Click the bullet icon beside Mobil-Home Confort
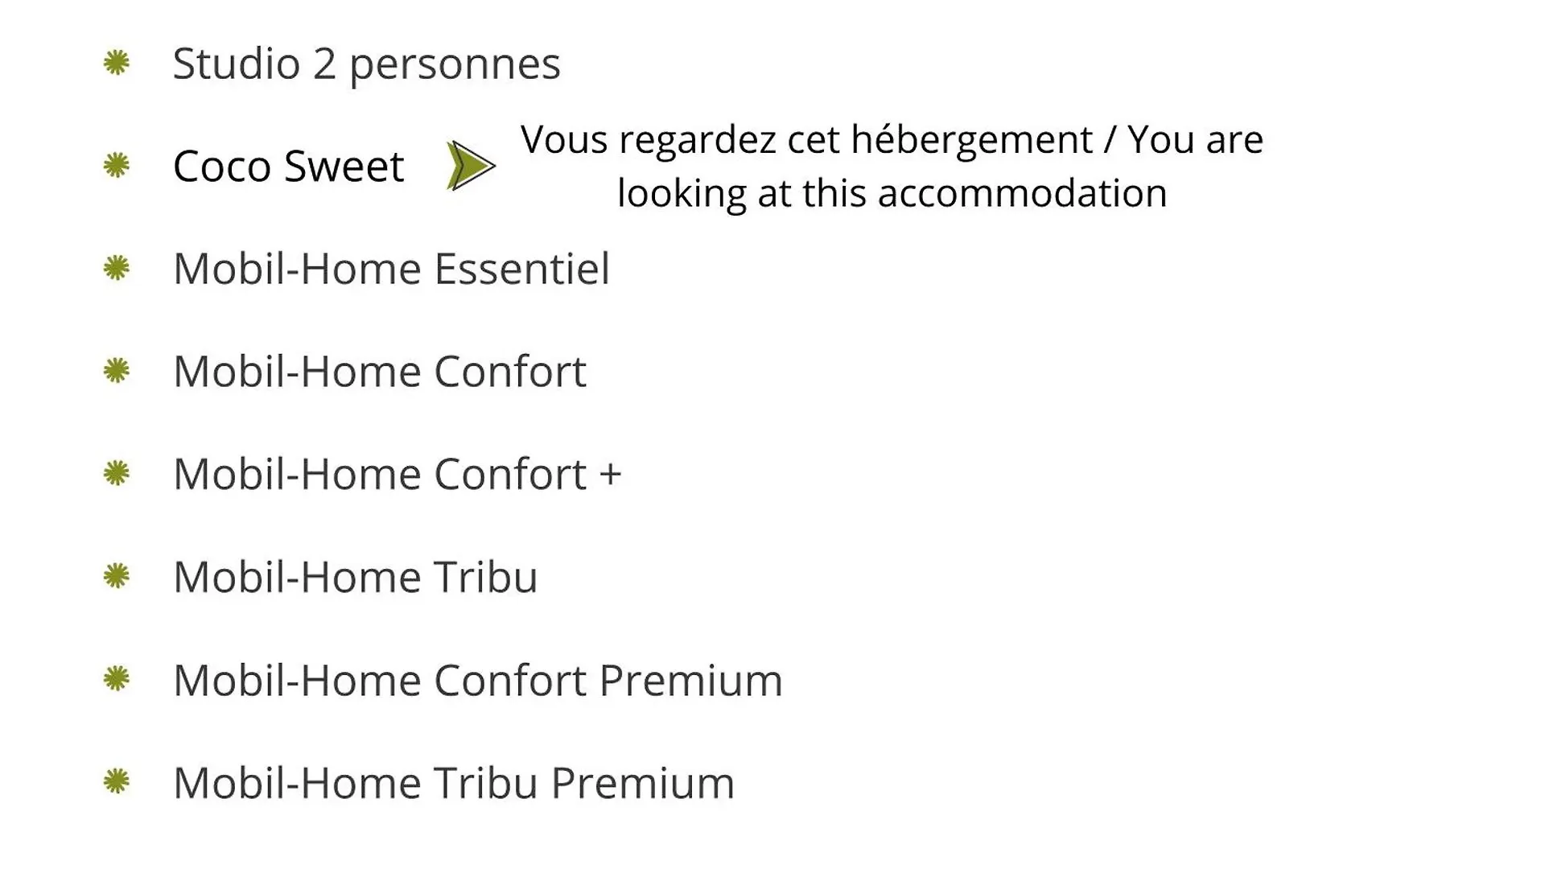Screen dimensions: 1545x869 pos(117,371)
